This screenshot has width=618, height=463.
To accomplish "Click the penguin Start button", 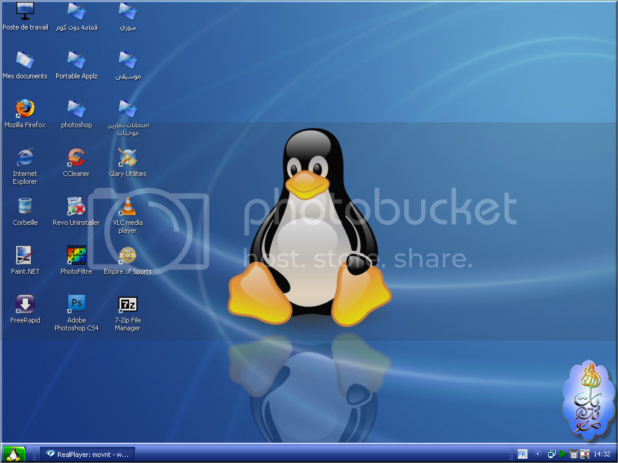I will point(13,454).
